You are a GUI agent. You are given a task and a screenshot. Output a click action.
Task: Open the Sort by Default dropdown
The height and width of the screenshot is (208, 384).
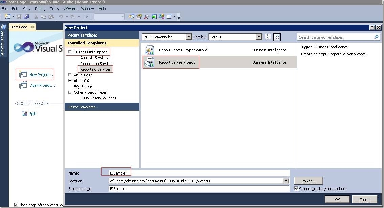coord(259,37)
